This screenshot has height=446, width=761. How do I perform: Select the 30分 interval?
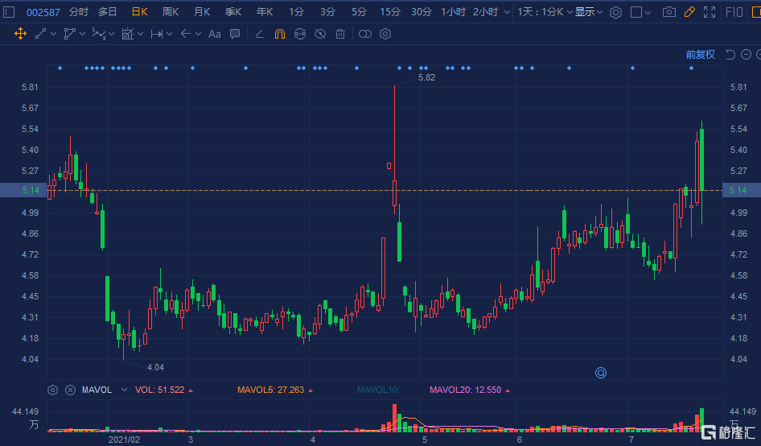coord(422,11)
